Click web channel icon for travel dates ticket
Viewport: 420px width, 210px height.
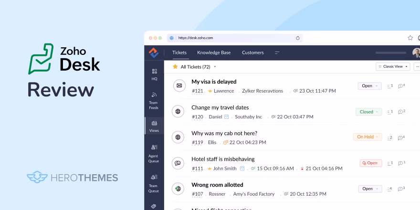click(178, 111)
